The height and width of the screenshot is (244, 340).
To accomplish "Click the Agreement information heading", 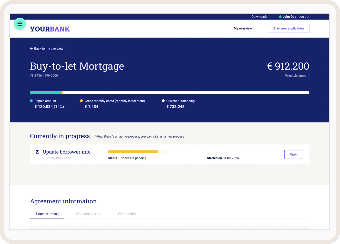I will coord(63,201).
